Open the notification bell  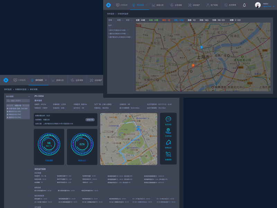pos(244,5)
